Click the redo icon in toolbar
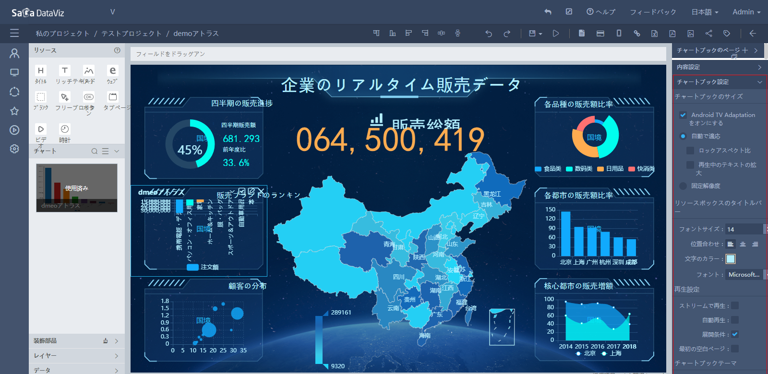Screen dimensions: 768x374 (x=507, y=34)
